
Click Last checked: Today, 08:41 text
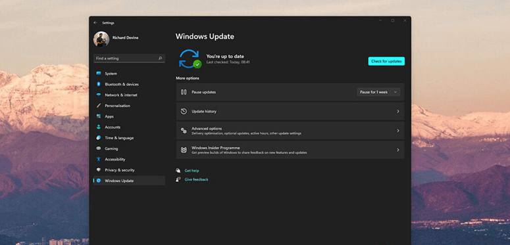pyautogui.click(x=228, y=62)
